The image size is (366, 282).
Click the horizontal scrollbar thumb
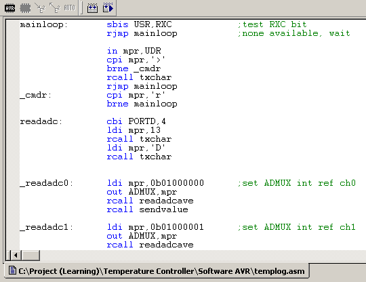point(30,255)
